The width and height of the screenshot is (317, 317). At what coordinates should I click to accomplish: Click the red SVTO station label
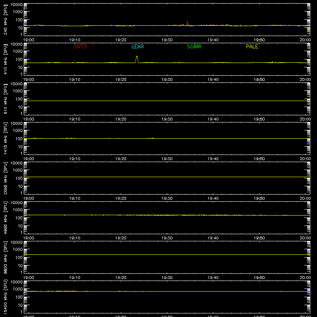coord(80,46)
